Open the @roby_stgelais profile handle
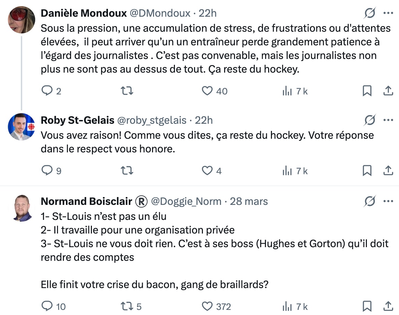399x315 pixels. coord(152,120)
